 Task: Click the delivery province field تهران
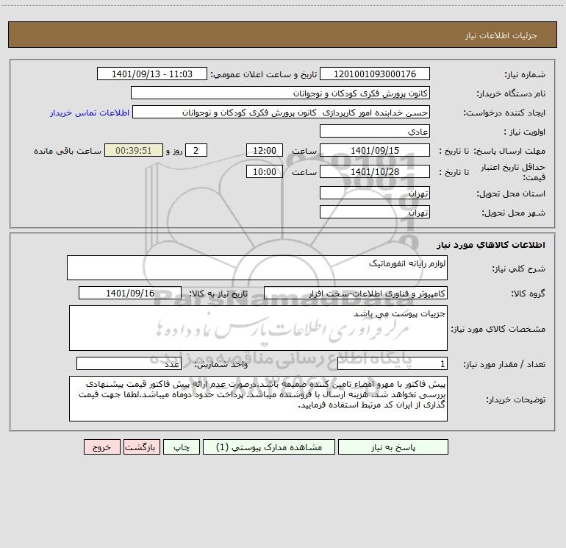tap(375, 193)
